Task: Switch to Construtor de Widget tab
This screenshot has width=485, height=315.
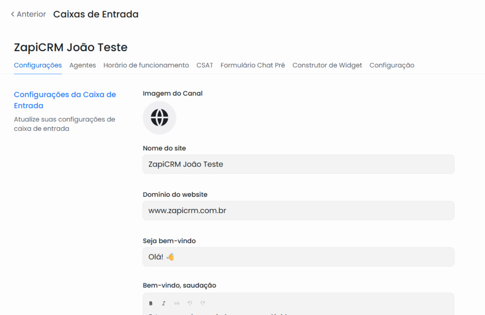Action: 327,65
